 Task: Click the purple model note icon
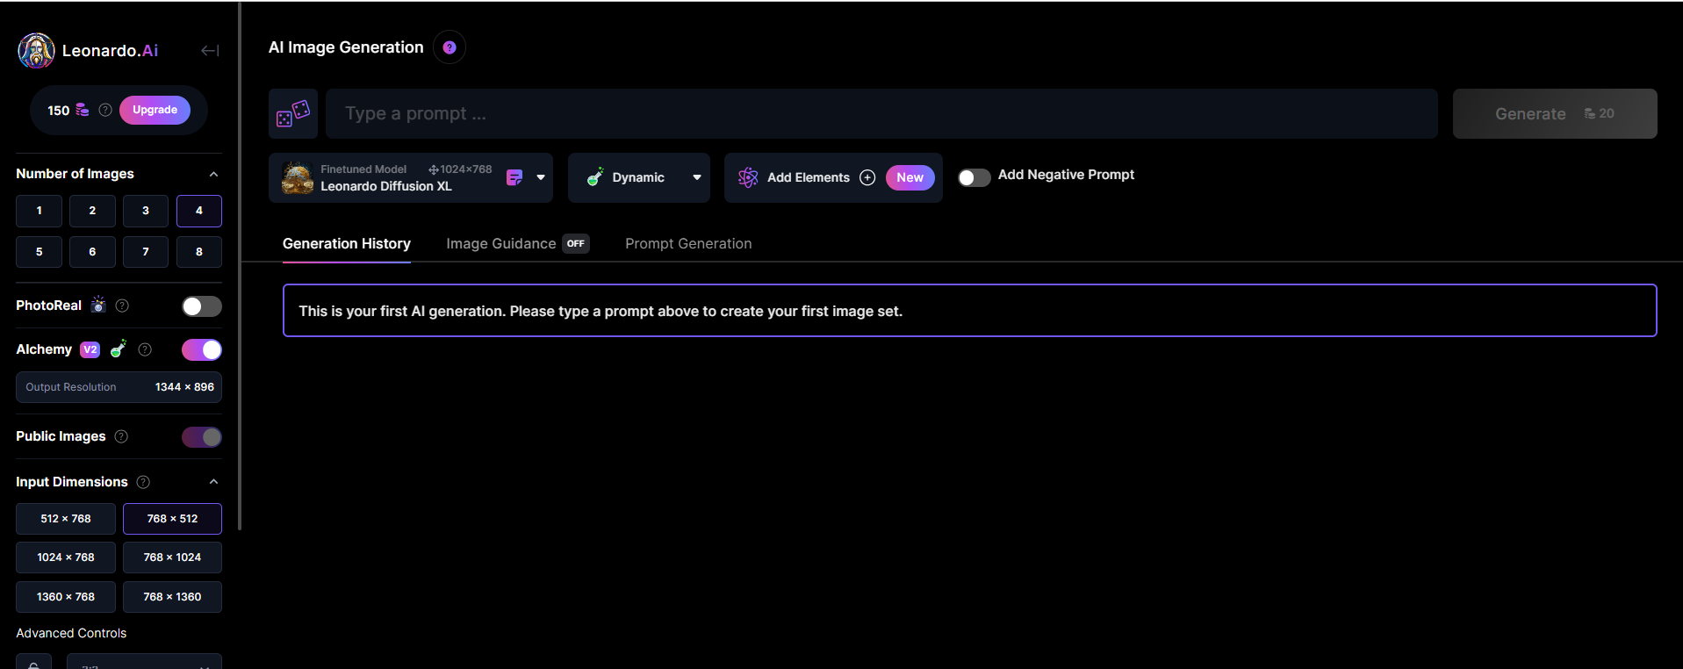coord(514,177)
